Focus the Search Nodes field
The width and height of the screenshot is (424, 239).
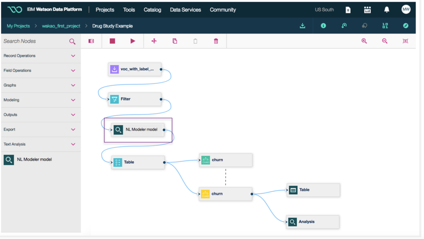click(34, 41)
